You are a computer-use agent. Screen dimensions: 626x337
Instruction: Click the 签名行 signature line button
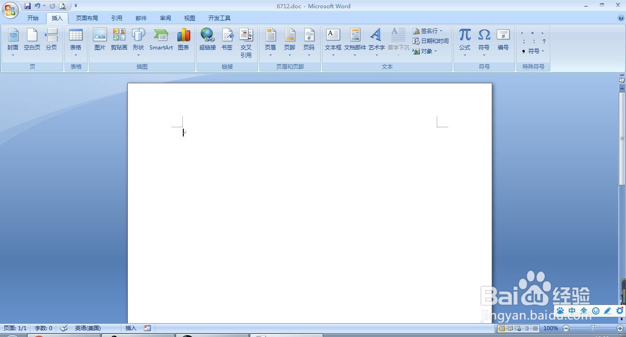coord(428,31)
